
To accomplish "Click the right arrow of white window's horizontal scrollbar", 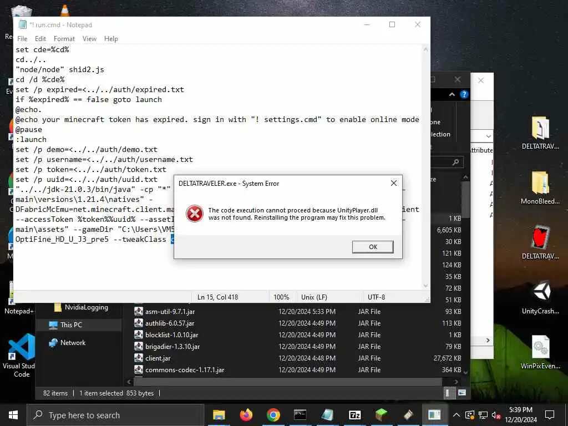I will (488, 341).
